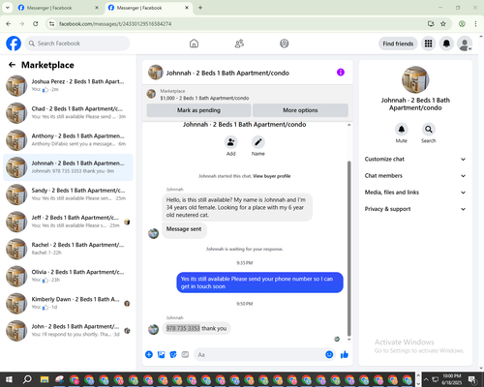Screen dimensions: 484x387
Task: Expand Media, files and links section
Action: point(415,193)
